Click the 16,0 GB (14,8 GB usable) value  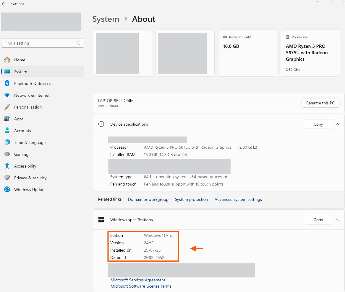[x=166, y=155]
